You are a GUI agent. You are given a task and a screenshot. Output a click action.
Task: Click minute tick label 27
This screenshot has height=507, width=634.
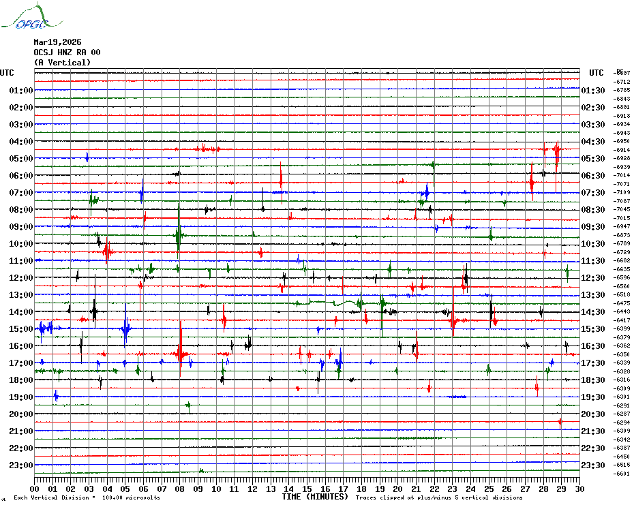525,489
